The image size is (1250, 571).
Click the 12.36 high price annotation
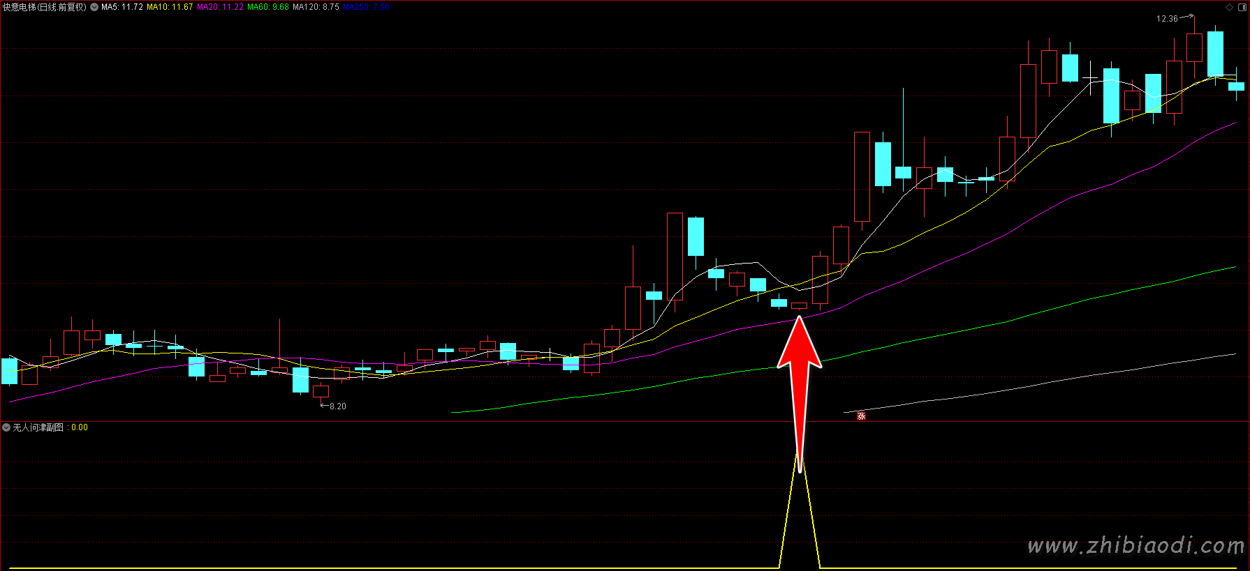pos(1167,19)
